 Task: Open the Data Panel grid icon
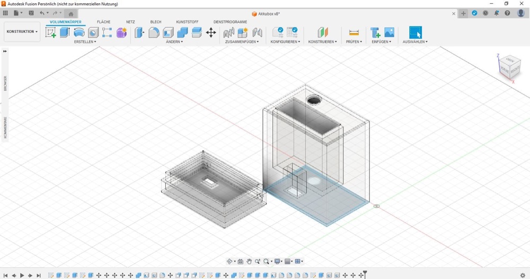[5, 13]
